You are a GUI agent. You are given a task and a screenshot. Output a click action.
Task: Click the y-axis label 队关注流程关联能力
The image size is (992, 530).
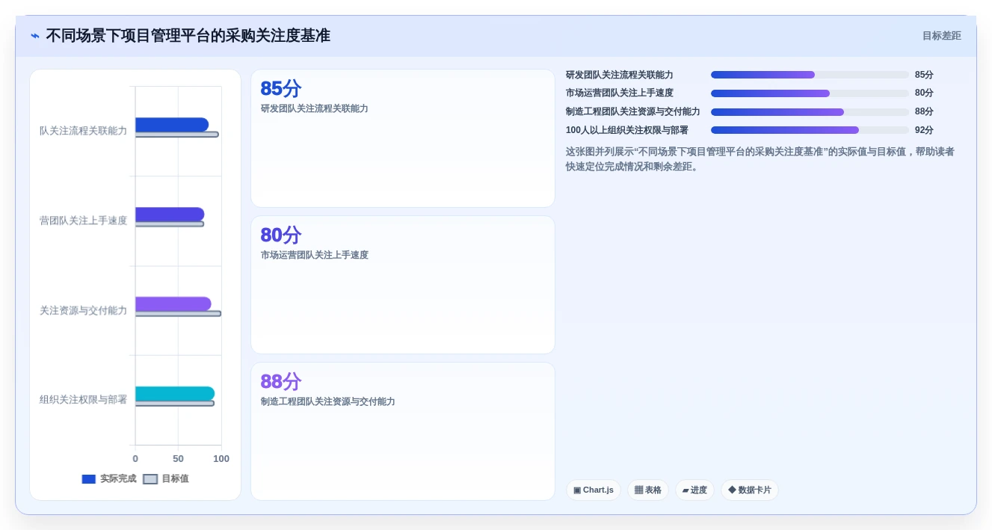coord(83,131)
